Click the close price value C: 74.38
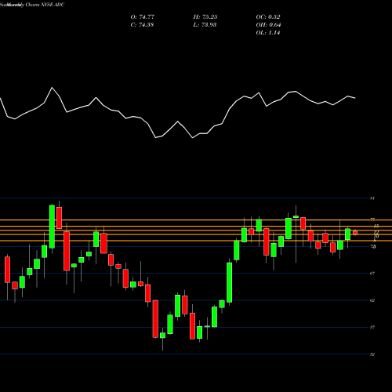Screen dimensions: 392x392 coord(142,25)
